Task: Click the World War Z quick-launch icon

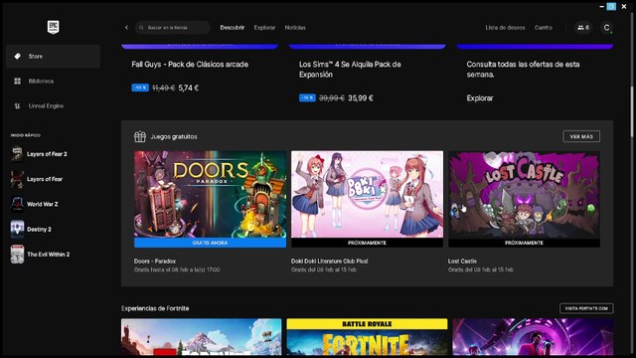Action: click(17, 204)
